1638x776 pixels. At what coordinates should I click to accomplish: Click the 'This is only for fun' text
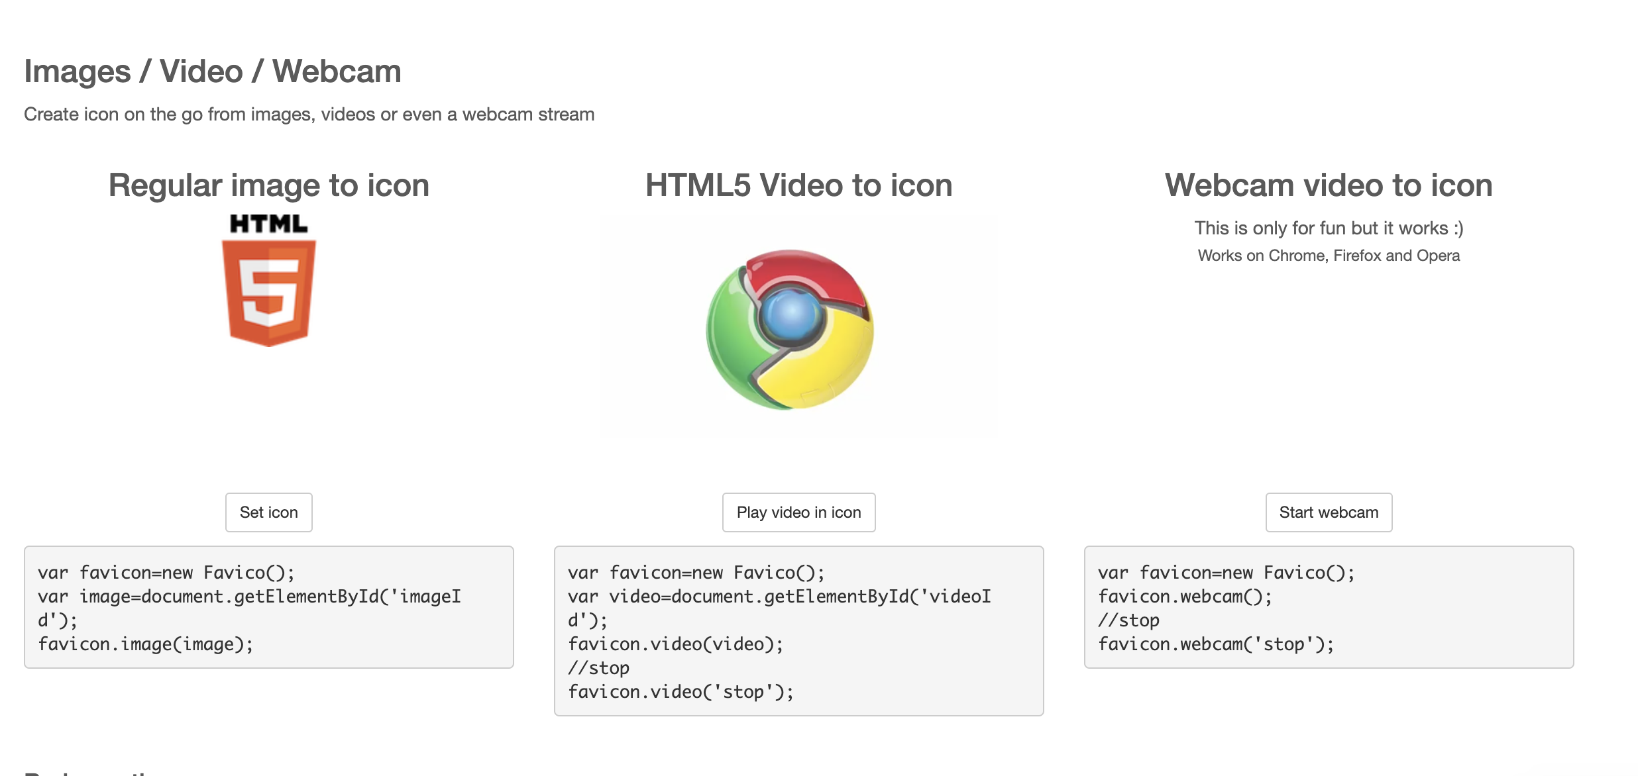click(x=1329, y=227)
